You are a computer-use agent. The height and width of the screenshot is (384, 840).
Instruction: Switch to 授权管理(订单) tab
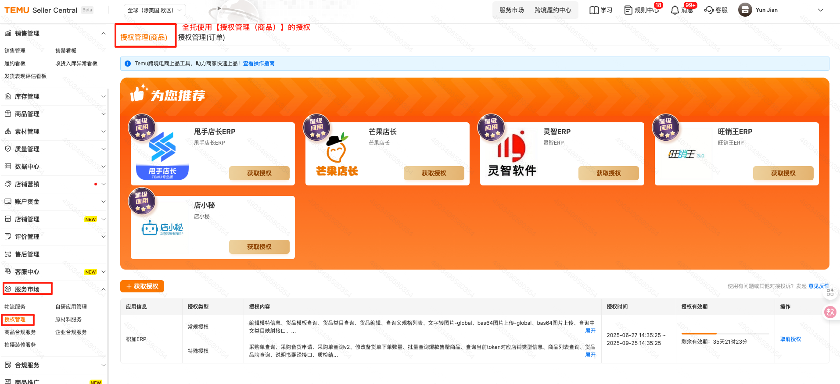point(201,37)
